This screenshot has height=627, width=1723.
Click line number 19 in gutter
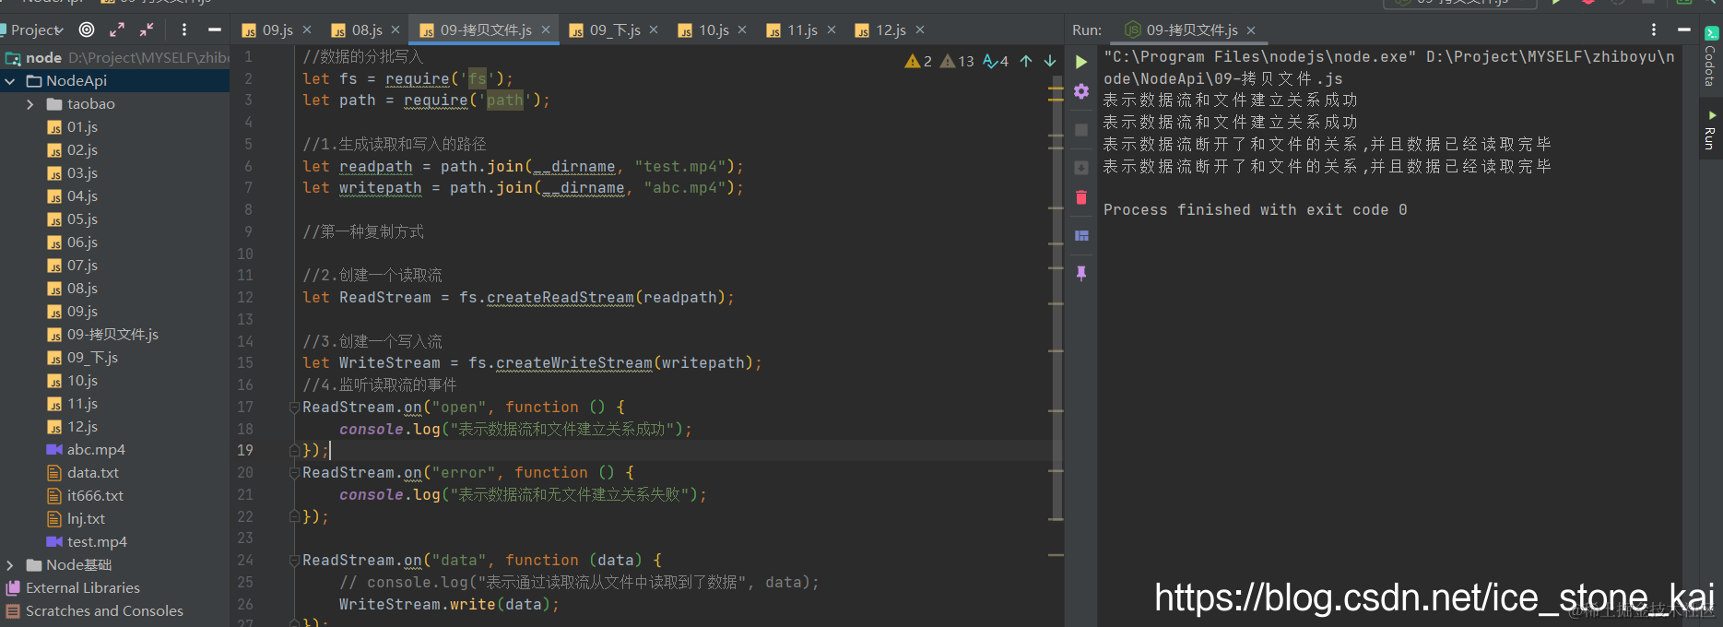245,451
